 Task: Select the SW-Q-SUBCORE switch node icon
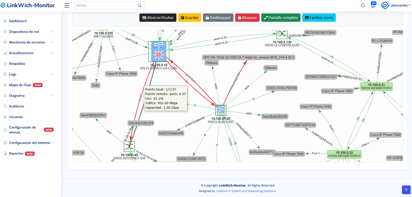[x=221, y=110]
